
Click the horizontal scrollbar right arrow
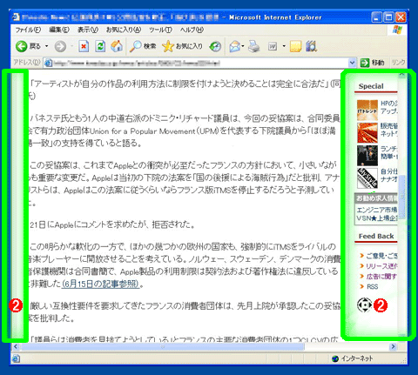tap(394, 346)
